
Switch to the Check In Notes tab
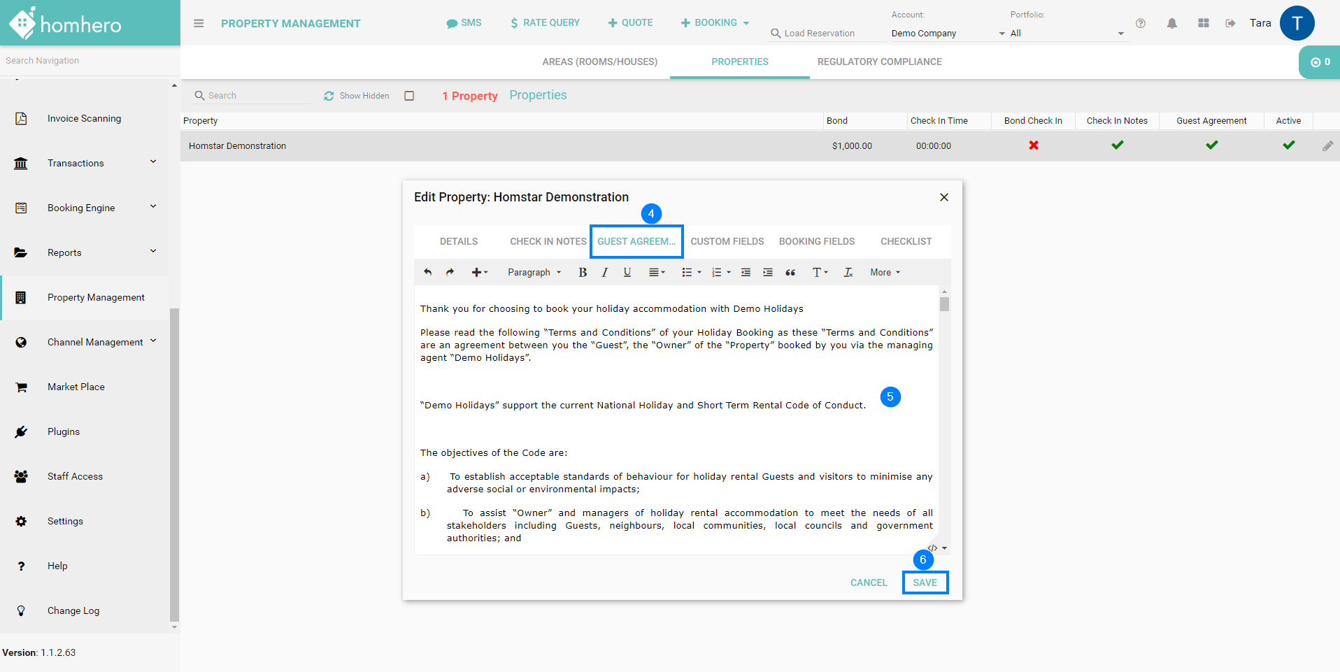(548, 241)
